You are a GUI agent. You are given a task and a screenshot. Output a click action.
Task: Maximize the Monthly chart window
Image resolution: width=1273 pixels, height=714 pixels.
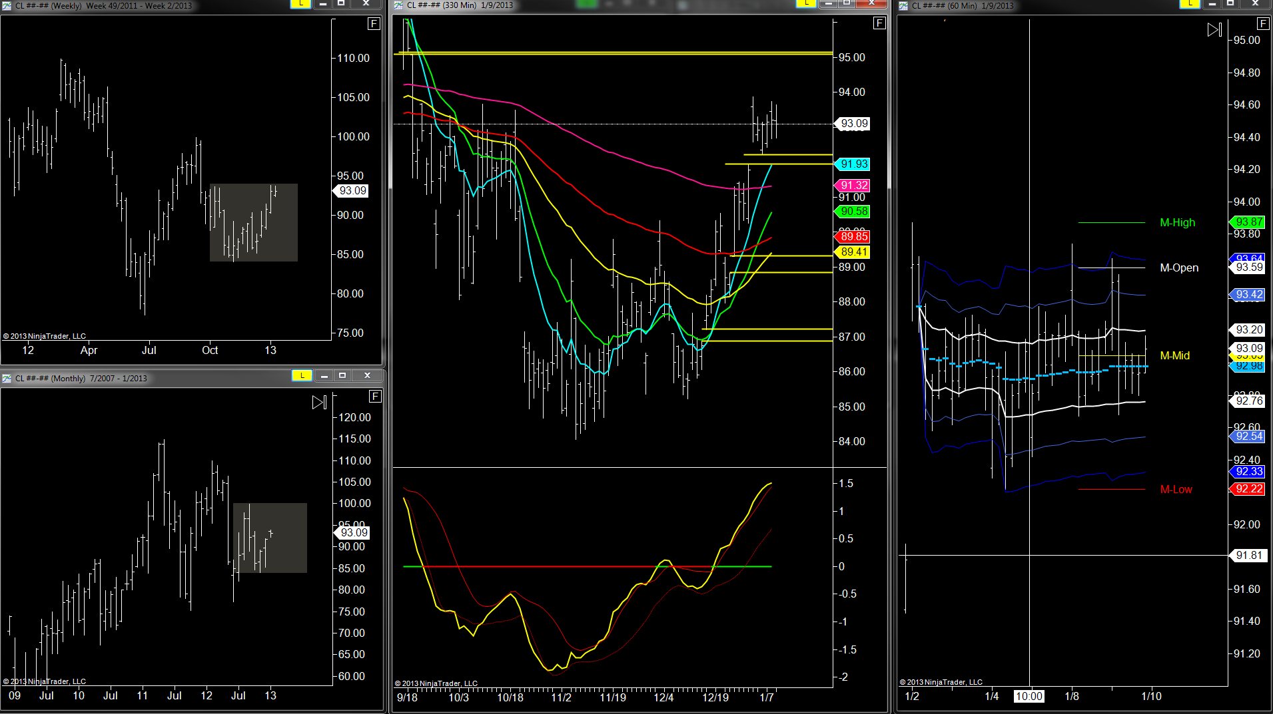point(342,376)
